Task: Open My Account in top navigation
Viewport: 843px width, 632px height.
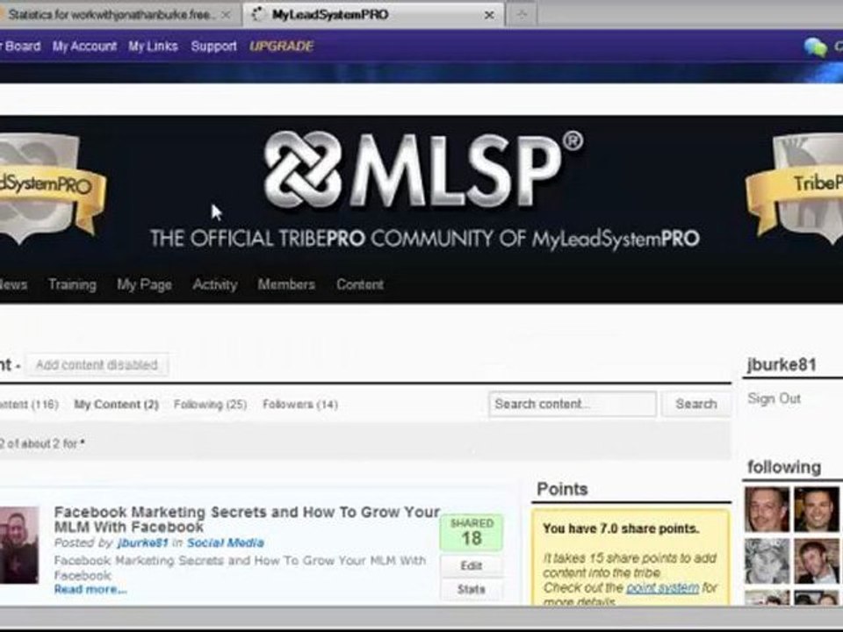Action: click(x=84, y=47)
